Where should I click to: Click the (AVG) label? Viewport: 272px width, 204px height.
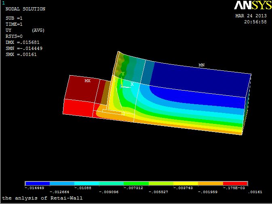[38, 31]
